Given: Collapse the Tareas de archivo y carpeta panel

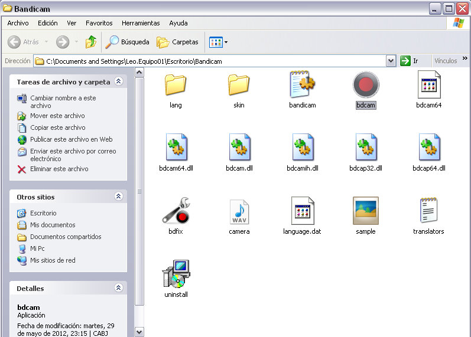Looking at the screenshot, I should point(118,82).
